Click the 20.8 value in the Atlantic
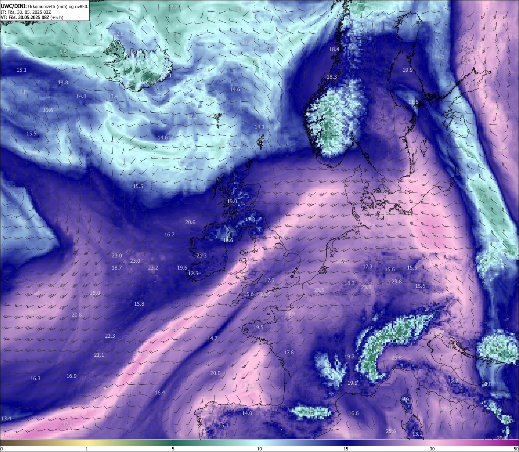The image size is (519, 452). coord(77,315)
